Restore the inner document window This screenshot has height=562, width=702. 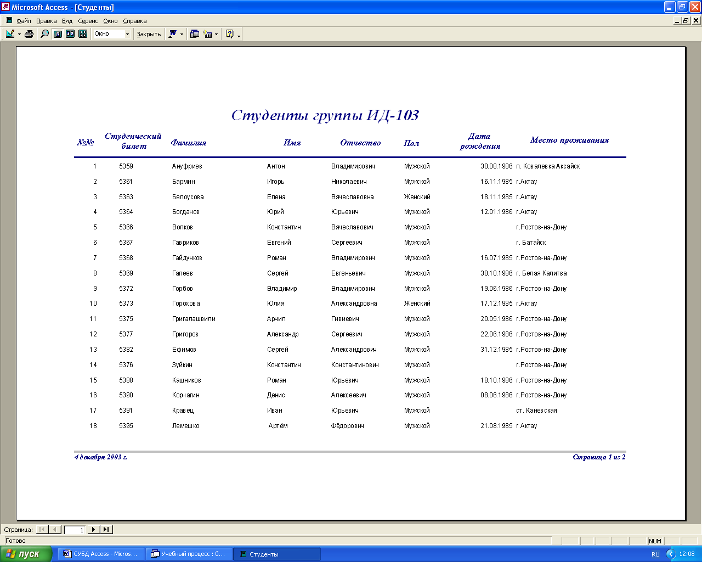[686, 21]
